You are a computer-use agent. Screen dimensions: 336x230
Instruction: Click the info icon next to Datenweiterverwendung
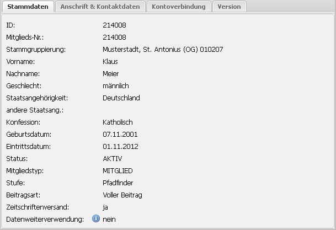click(95, 219)
